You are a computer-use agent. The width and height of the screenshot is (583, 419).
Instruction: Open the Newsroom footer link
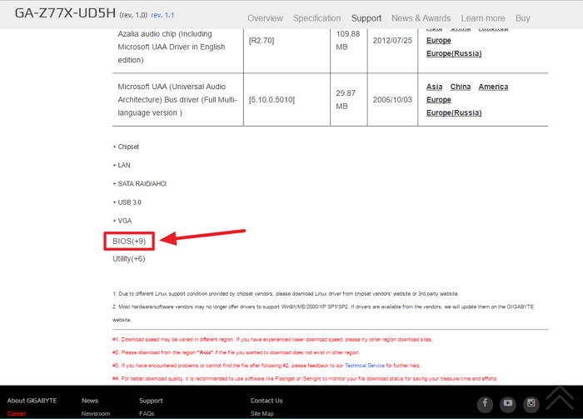coord(96,414)
